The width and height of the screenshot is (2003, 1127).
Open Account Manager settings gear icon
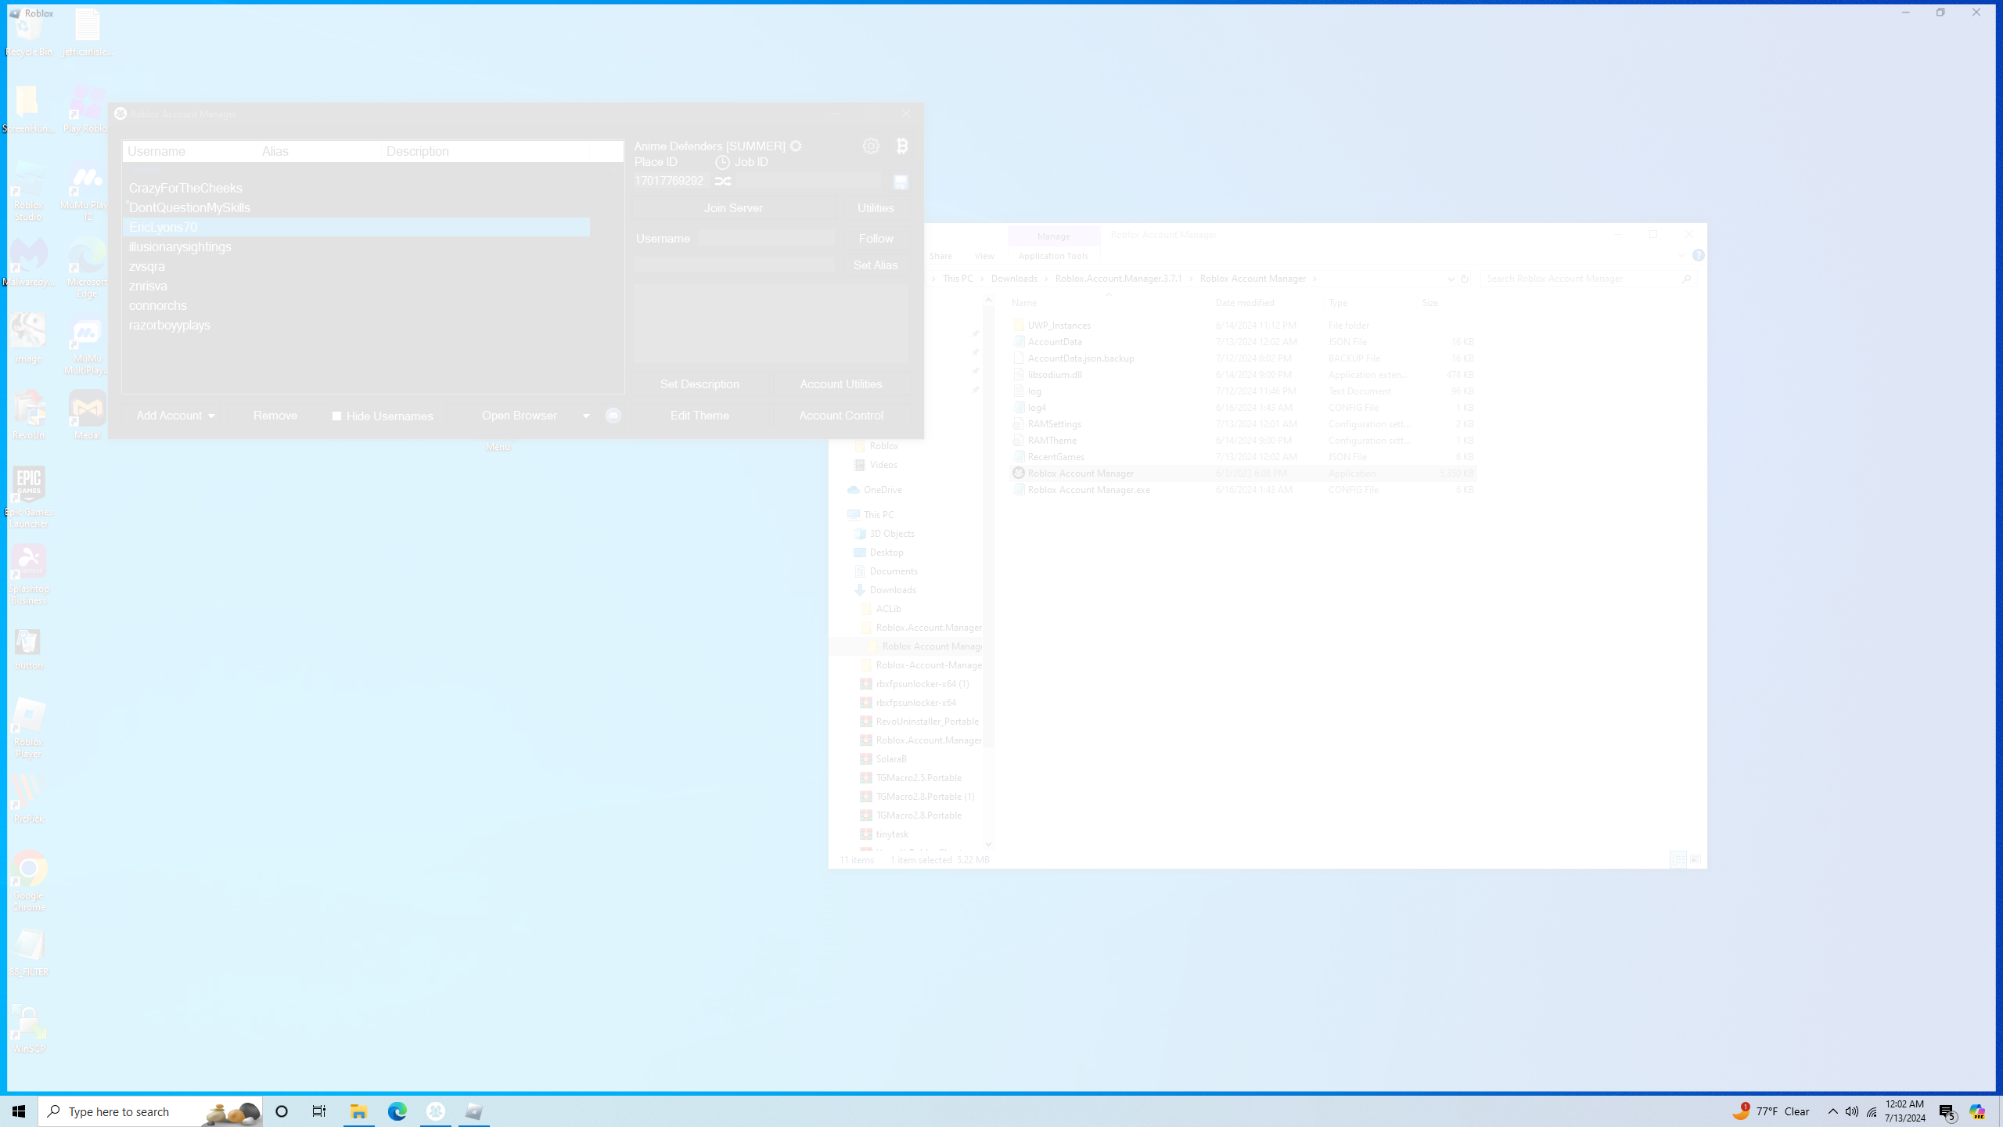[871, 146]
